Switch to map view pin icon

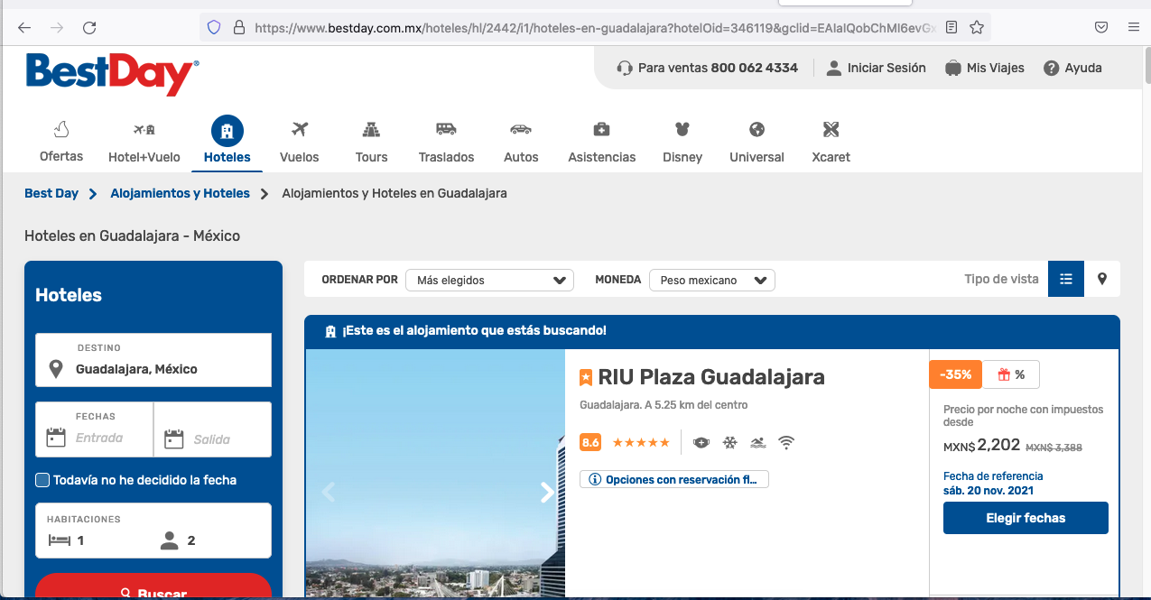(1102, 279)
